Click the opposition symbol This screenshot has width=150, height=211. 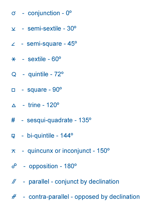pos(14,166)
